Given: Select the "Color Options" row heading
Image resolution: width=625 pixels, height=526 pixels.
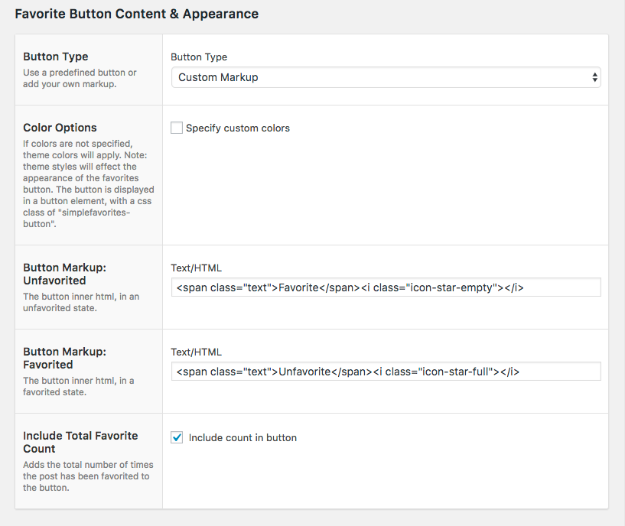Looking at the screenshot, I should tap(60, 128).
